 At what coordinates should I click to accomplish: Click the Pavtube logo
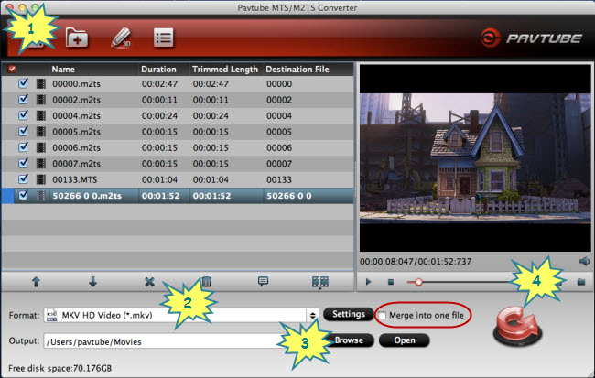tap(531, 38)
